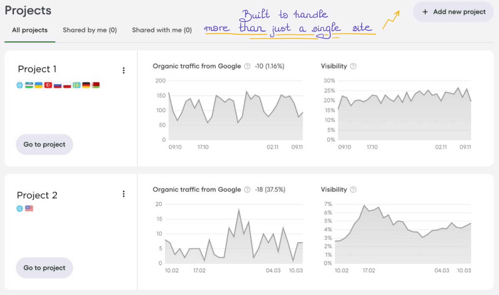Open the Shared with me tab
Viewport: 499px width, 295px height.
tap(161, 30)
